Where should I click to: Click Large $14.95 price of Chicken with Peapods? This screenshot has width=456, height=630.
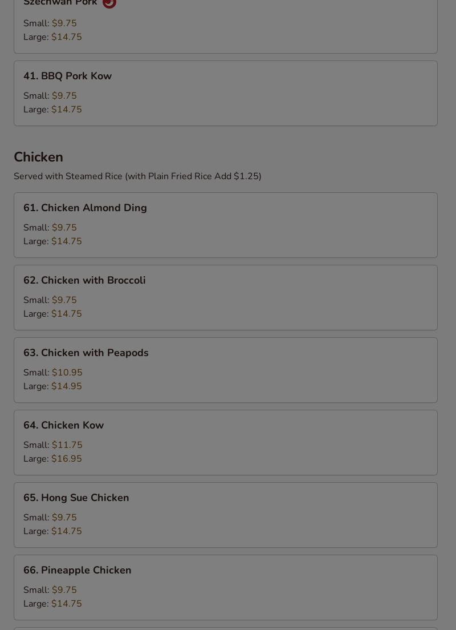pos(52,386)
